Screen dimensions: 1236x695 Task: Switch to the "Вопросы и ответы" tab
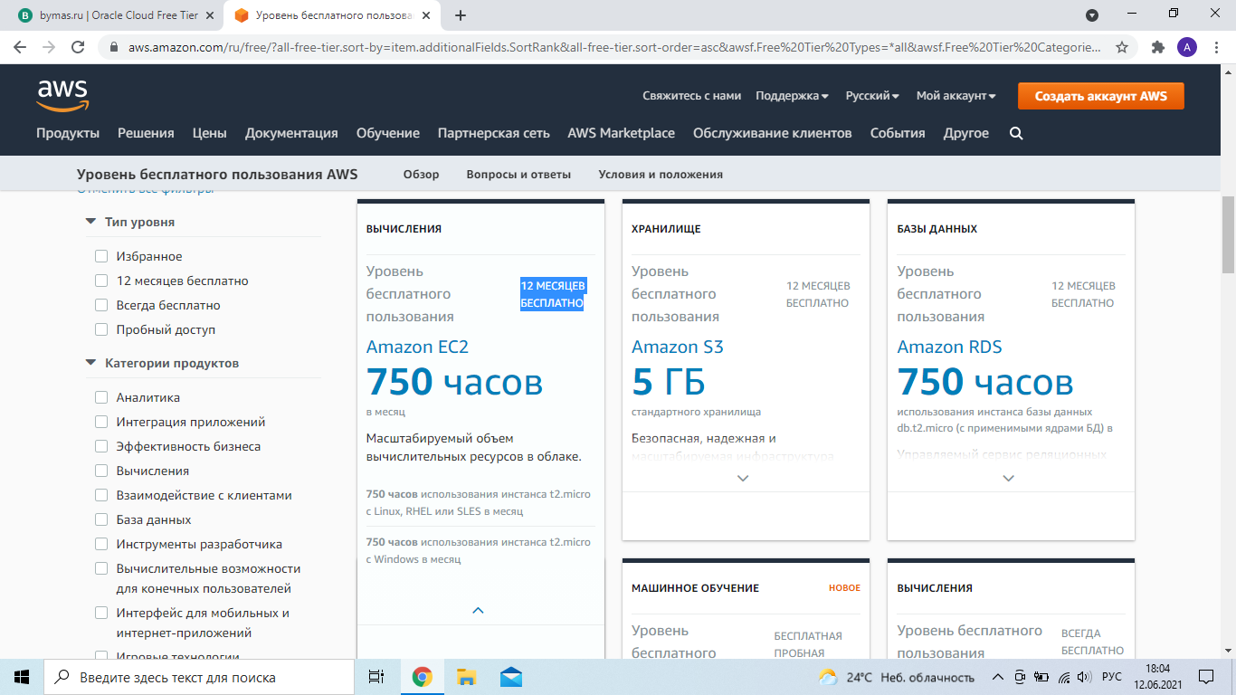click(518, 175)
